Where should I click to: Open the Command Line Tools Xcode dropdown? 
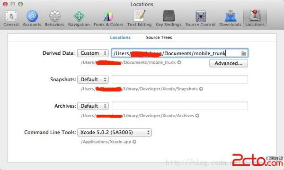(x=115, y=132)
